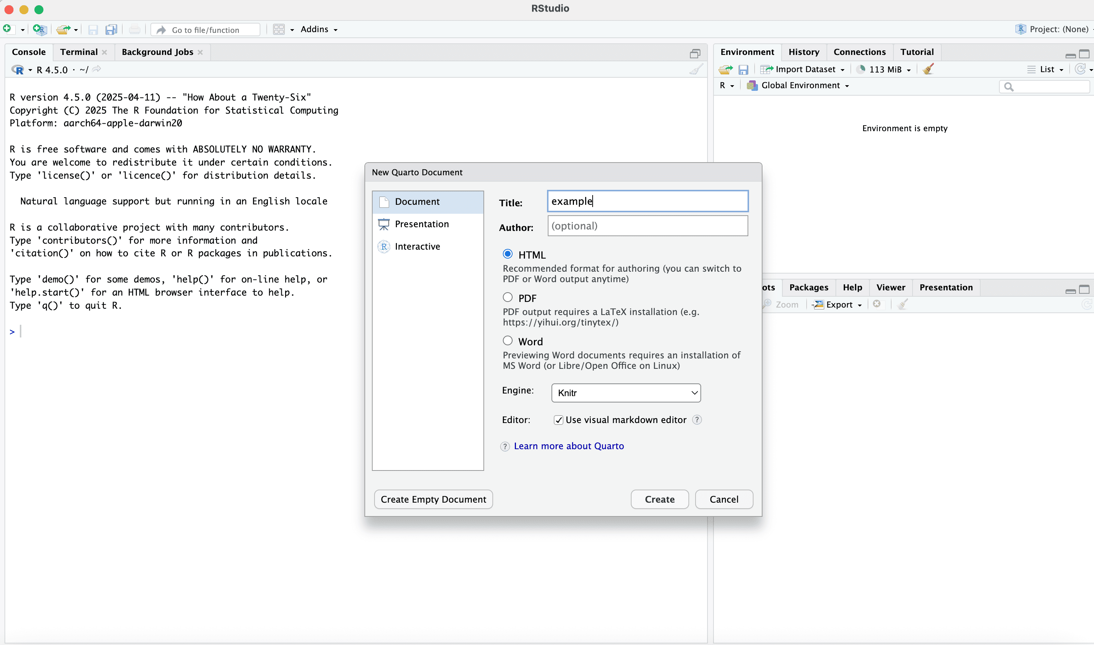Open the Addins dropdown menu

click(318, 29)
